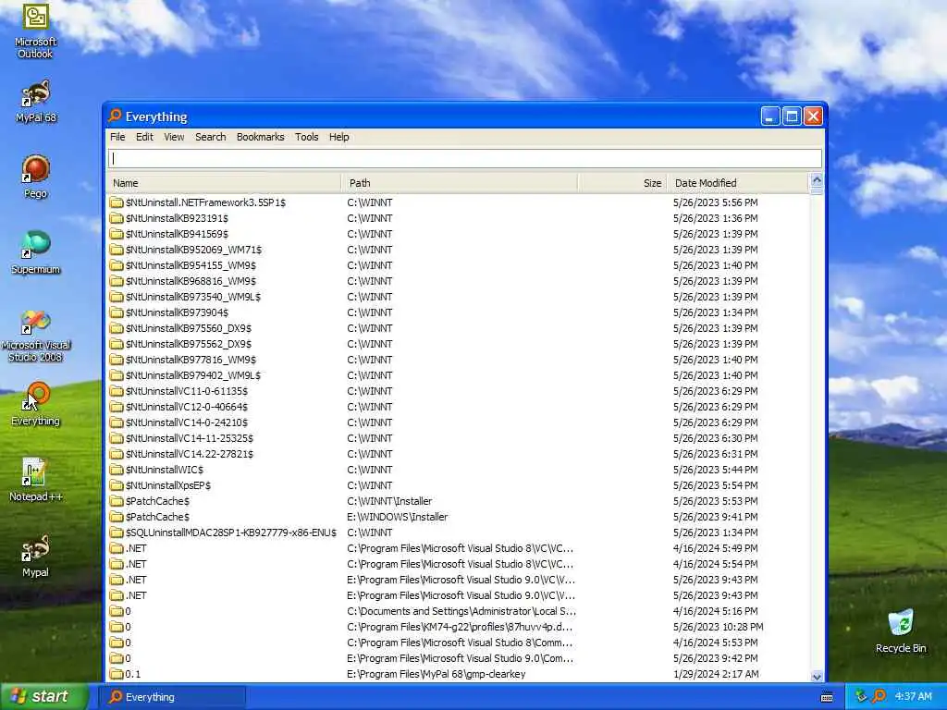Select the $NtUninstallKB954155_WM9$ folder row
The image size is (947, 710).
coord(457,265)
